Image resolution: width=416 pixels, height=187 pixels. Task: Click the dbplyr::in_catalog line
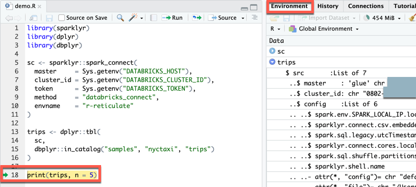coord(124,149)
